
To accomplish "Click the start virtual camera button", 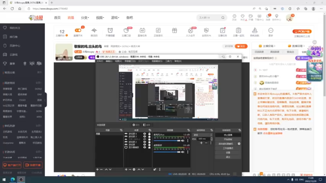I will (x=226, y=144).
